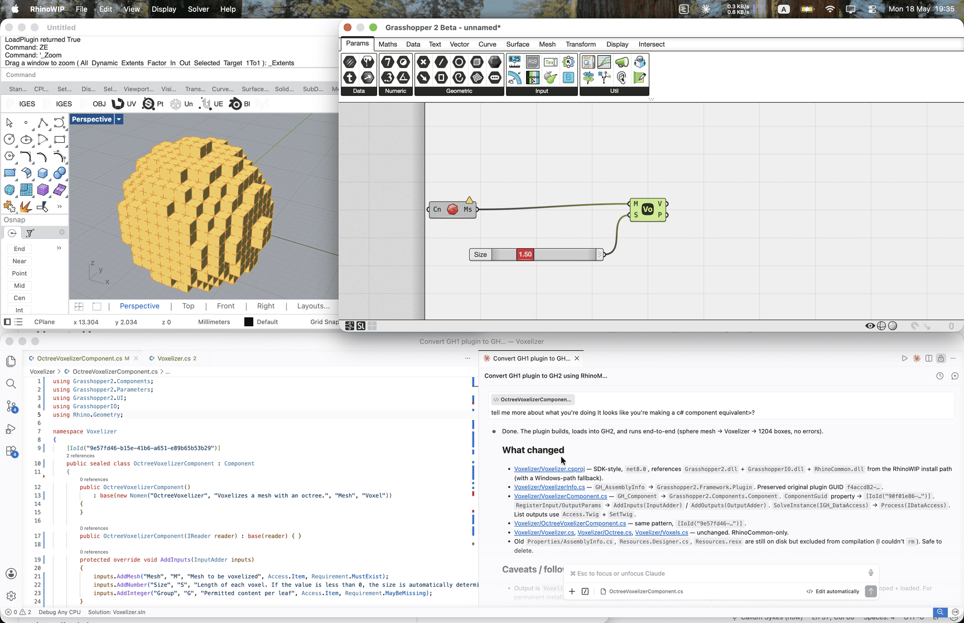Pick the Rhino boolean spheres tool
This screenshot has width=964, height=623.
[60, 173]
